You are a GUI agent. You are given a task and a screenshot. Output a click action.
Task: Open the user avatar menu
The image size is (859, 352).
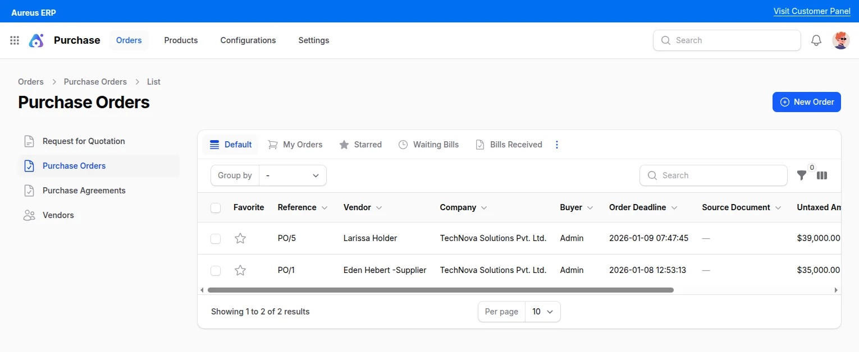841,40
